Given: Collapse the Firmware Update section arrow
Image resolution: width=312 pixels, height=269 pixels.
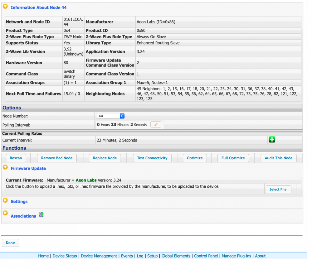Looking at the screenshot, I should 5,168.
